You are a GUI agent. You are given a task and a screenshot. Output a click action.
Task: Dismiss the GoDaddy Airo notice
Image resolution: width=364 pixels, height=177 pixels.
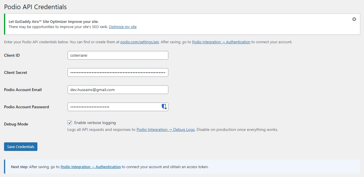[354, 19]
